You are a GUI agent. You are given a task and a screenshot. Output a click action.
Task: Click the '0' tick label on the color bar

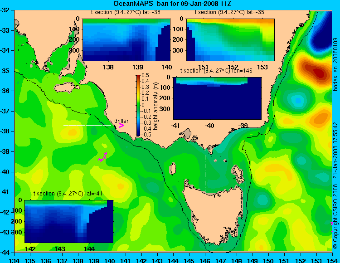click(x=143, y=105)
